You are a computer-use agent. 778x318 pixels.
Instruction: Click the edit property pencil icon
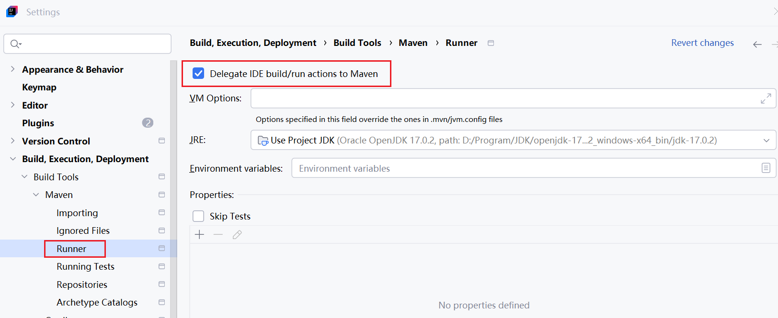tap(237, 234)
